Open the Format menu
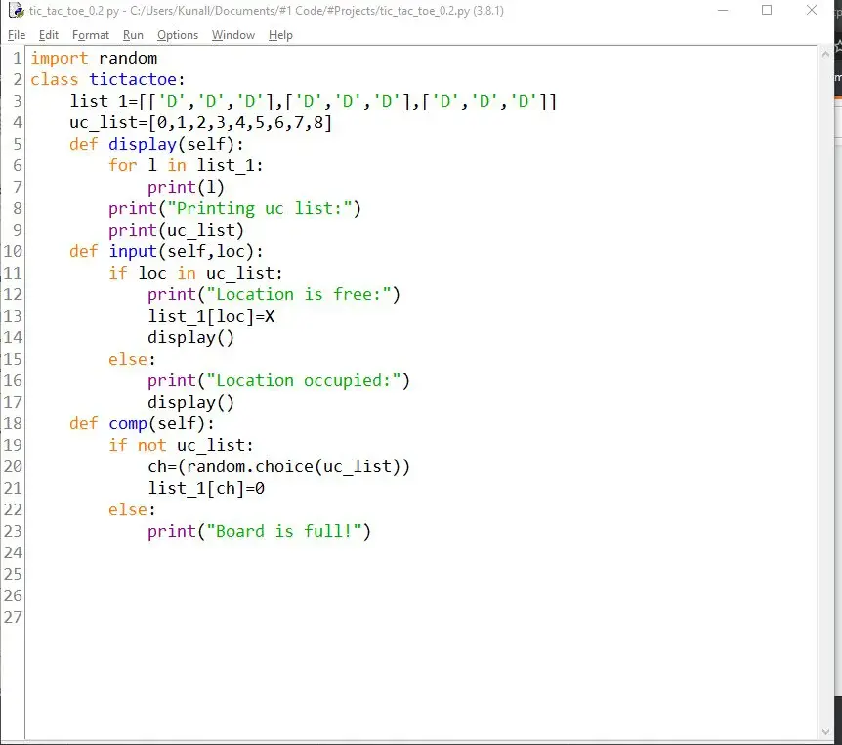This screenshot has width=842, height=745. (x=90, y=35)
